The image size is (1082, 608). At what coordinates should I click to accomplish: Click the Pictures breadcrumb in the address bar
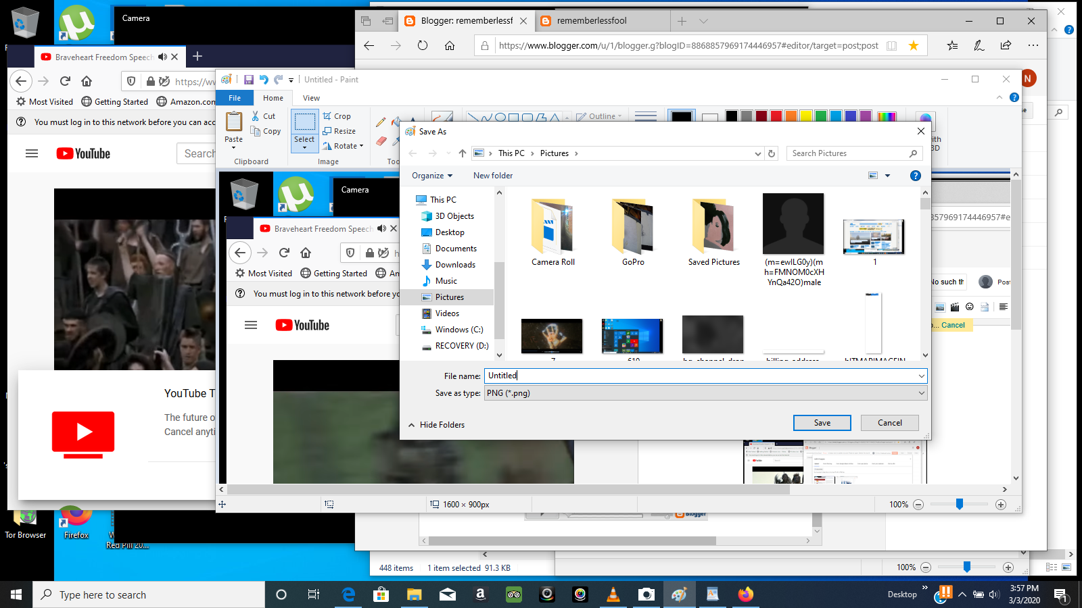tap(555, 153)
